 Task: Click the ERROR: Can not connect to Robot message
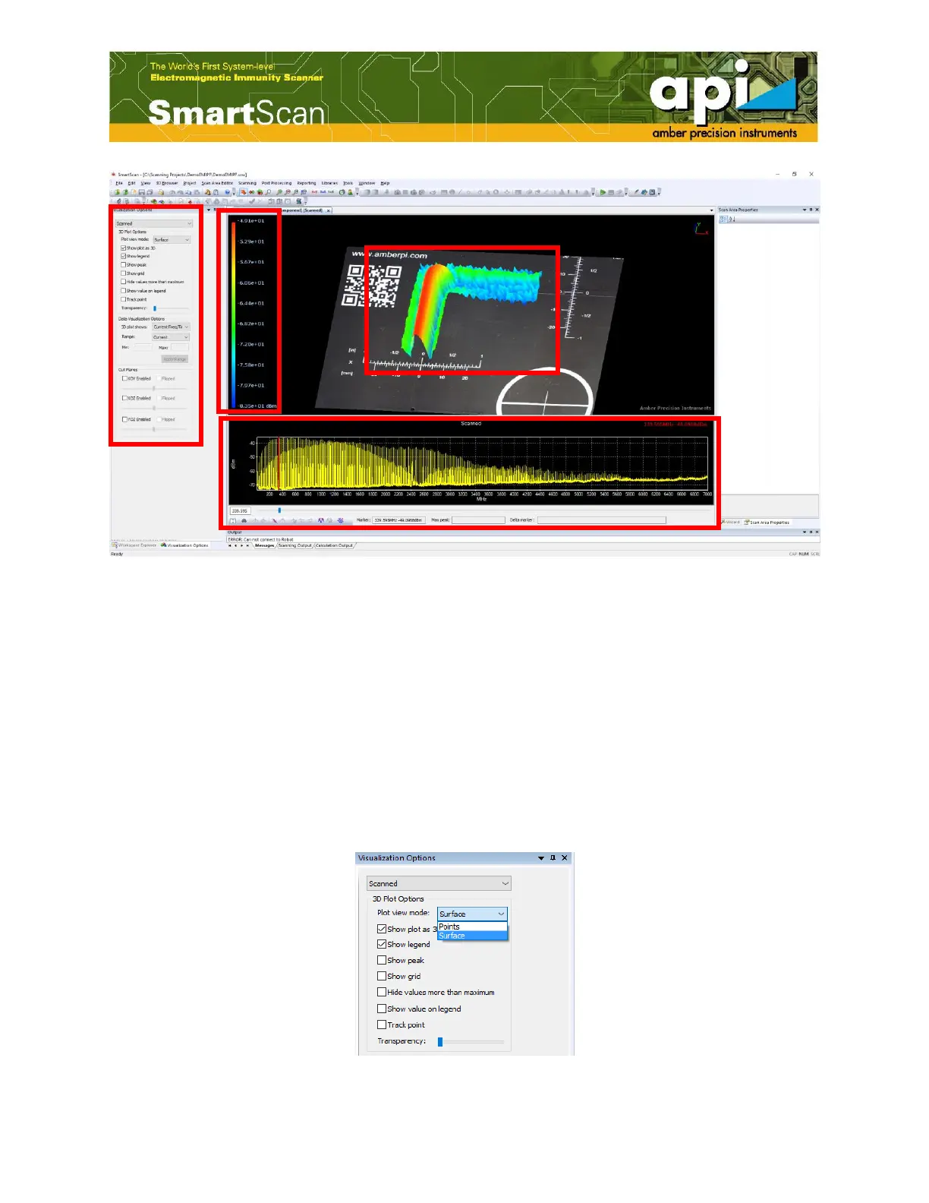[x=260, y=539]
